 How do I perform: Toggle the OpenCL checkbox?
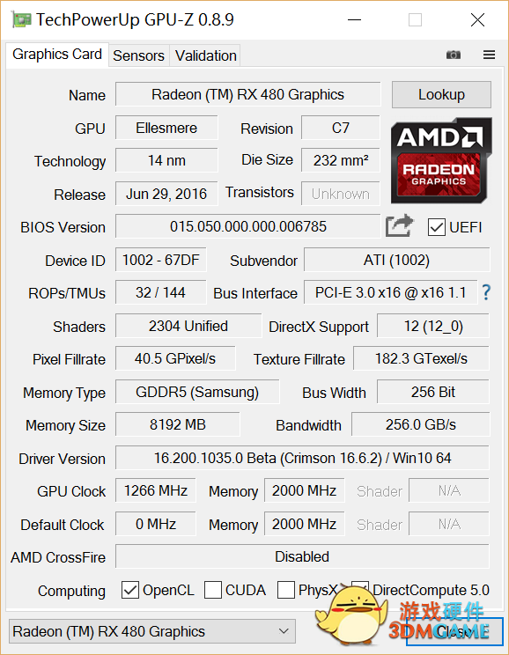[x=130, y=590]
